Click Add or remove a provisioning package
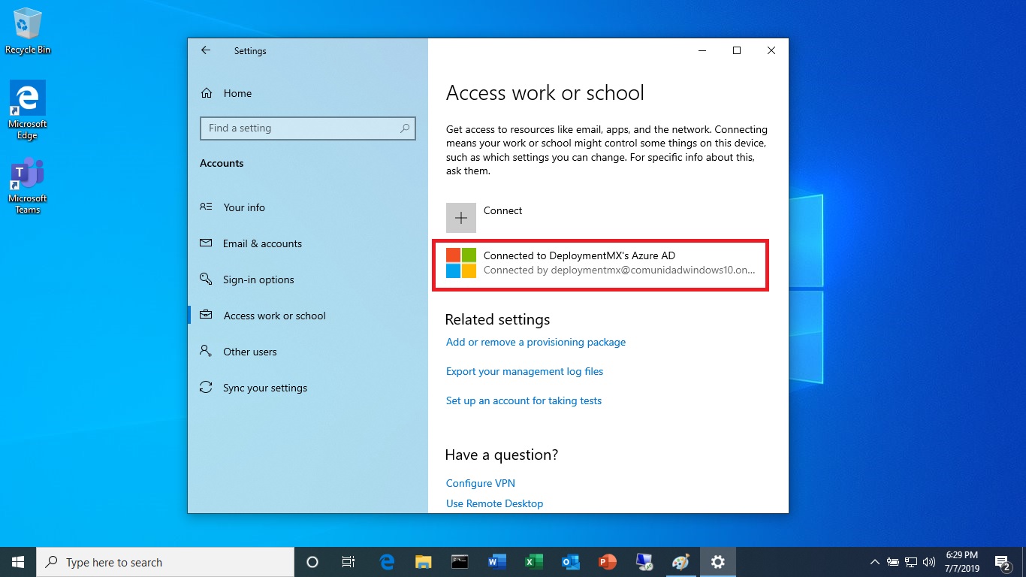This screenshot has width=1026, height=577. (536, 342)
